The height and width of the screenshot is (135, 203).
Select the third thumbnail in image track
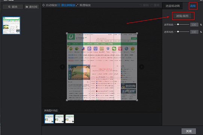(70, 119)
